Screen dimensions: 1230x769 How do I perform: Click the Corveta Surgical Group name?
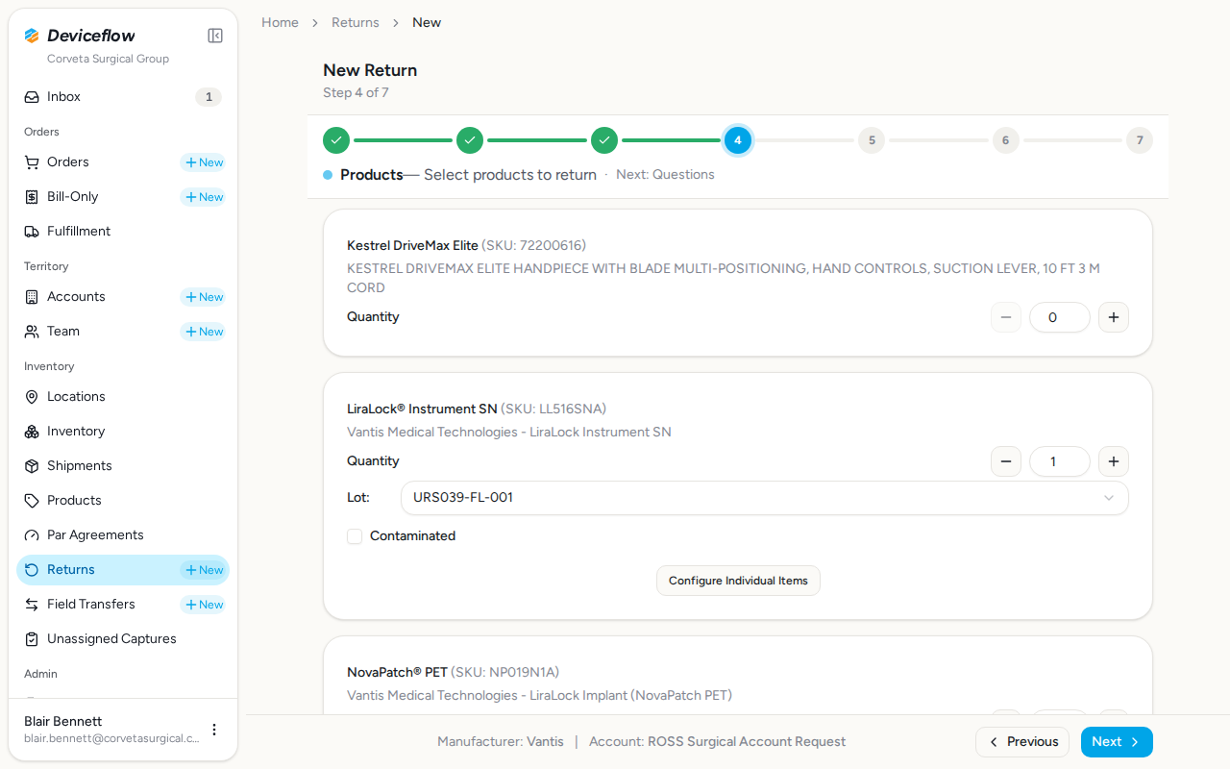tap(108, 59)
